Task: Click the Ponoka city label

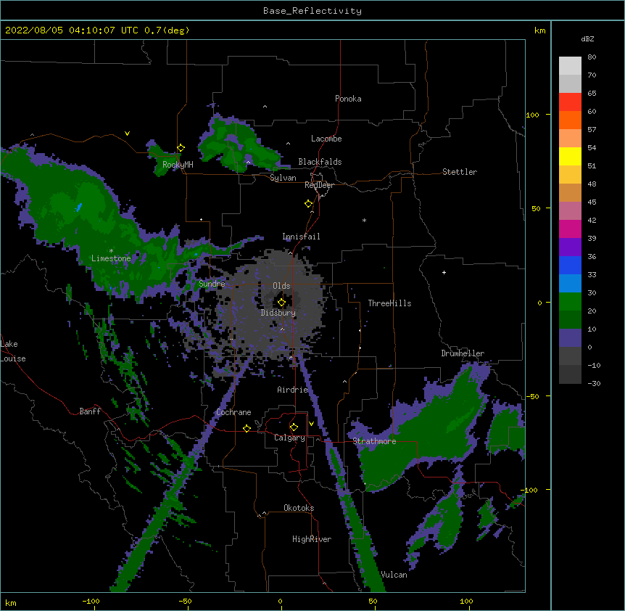Action: pyautogui.click(x=348, y=99)
